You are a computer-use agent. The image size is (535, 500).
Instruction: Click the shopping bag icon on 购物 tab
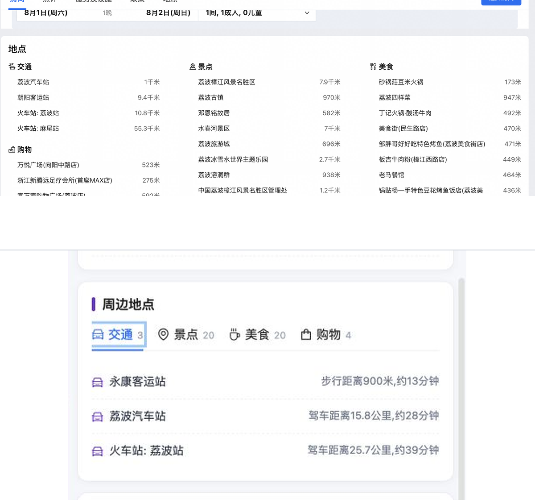(x=306, y=334)
